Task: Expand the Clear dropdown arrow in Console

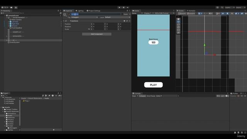Action: point(137,96)
